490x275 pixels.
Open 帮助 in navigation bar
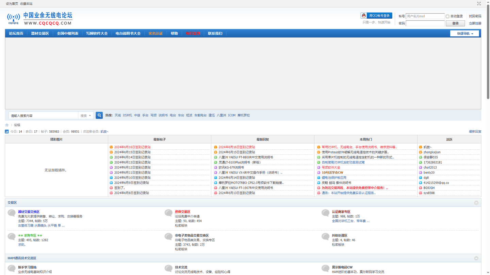pos(174,34)
